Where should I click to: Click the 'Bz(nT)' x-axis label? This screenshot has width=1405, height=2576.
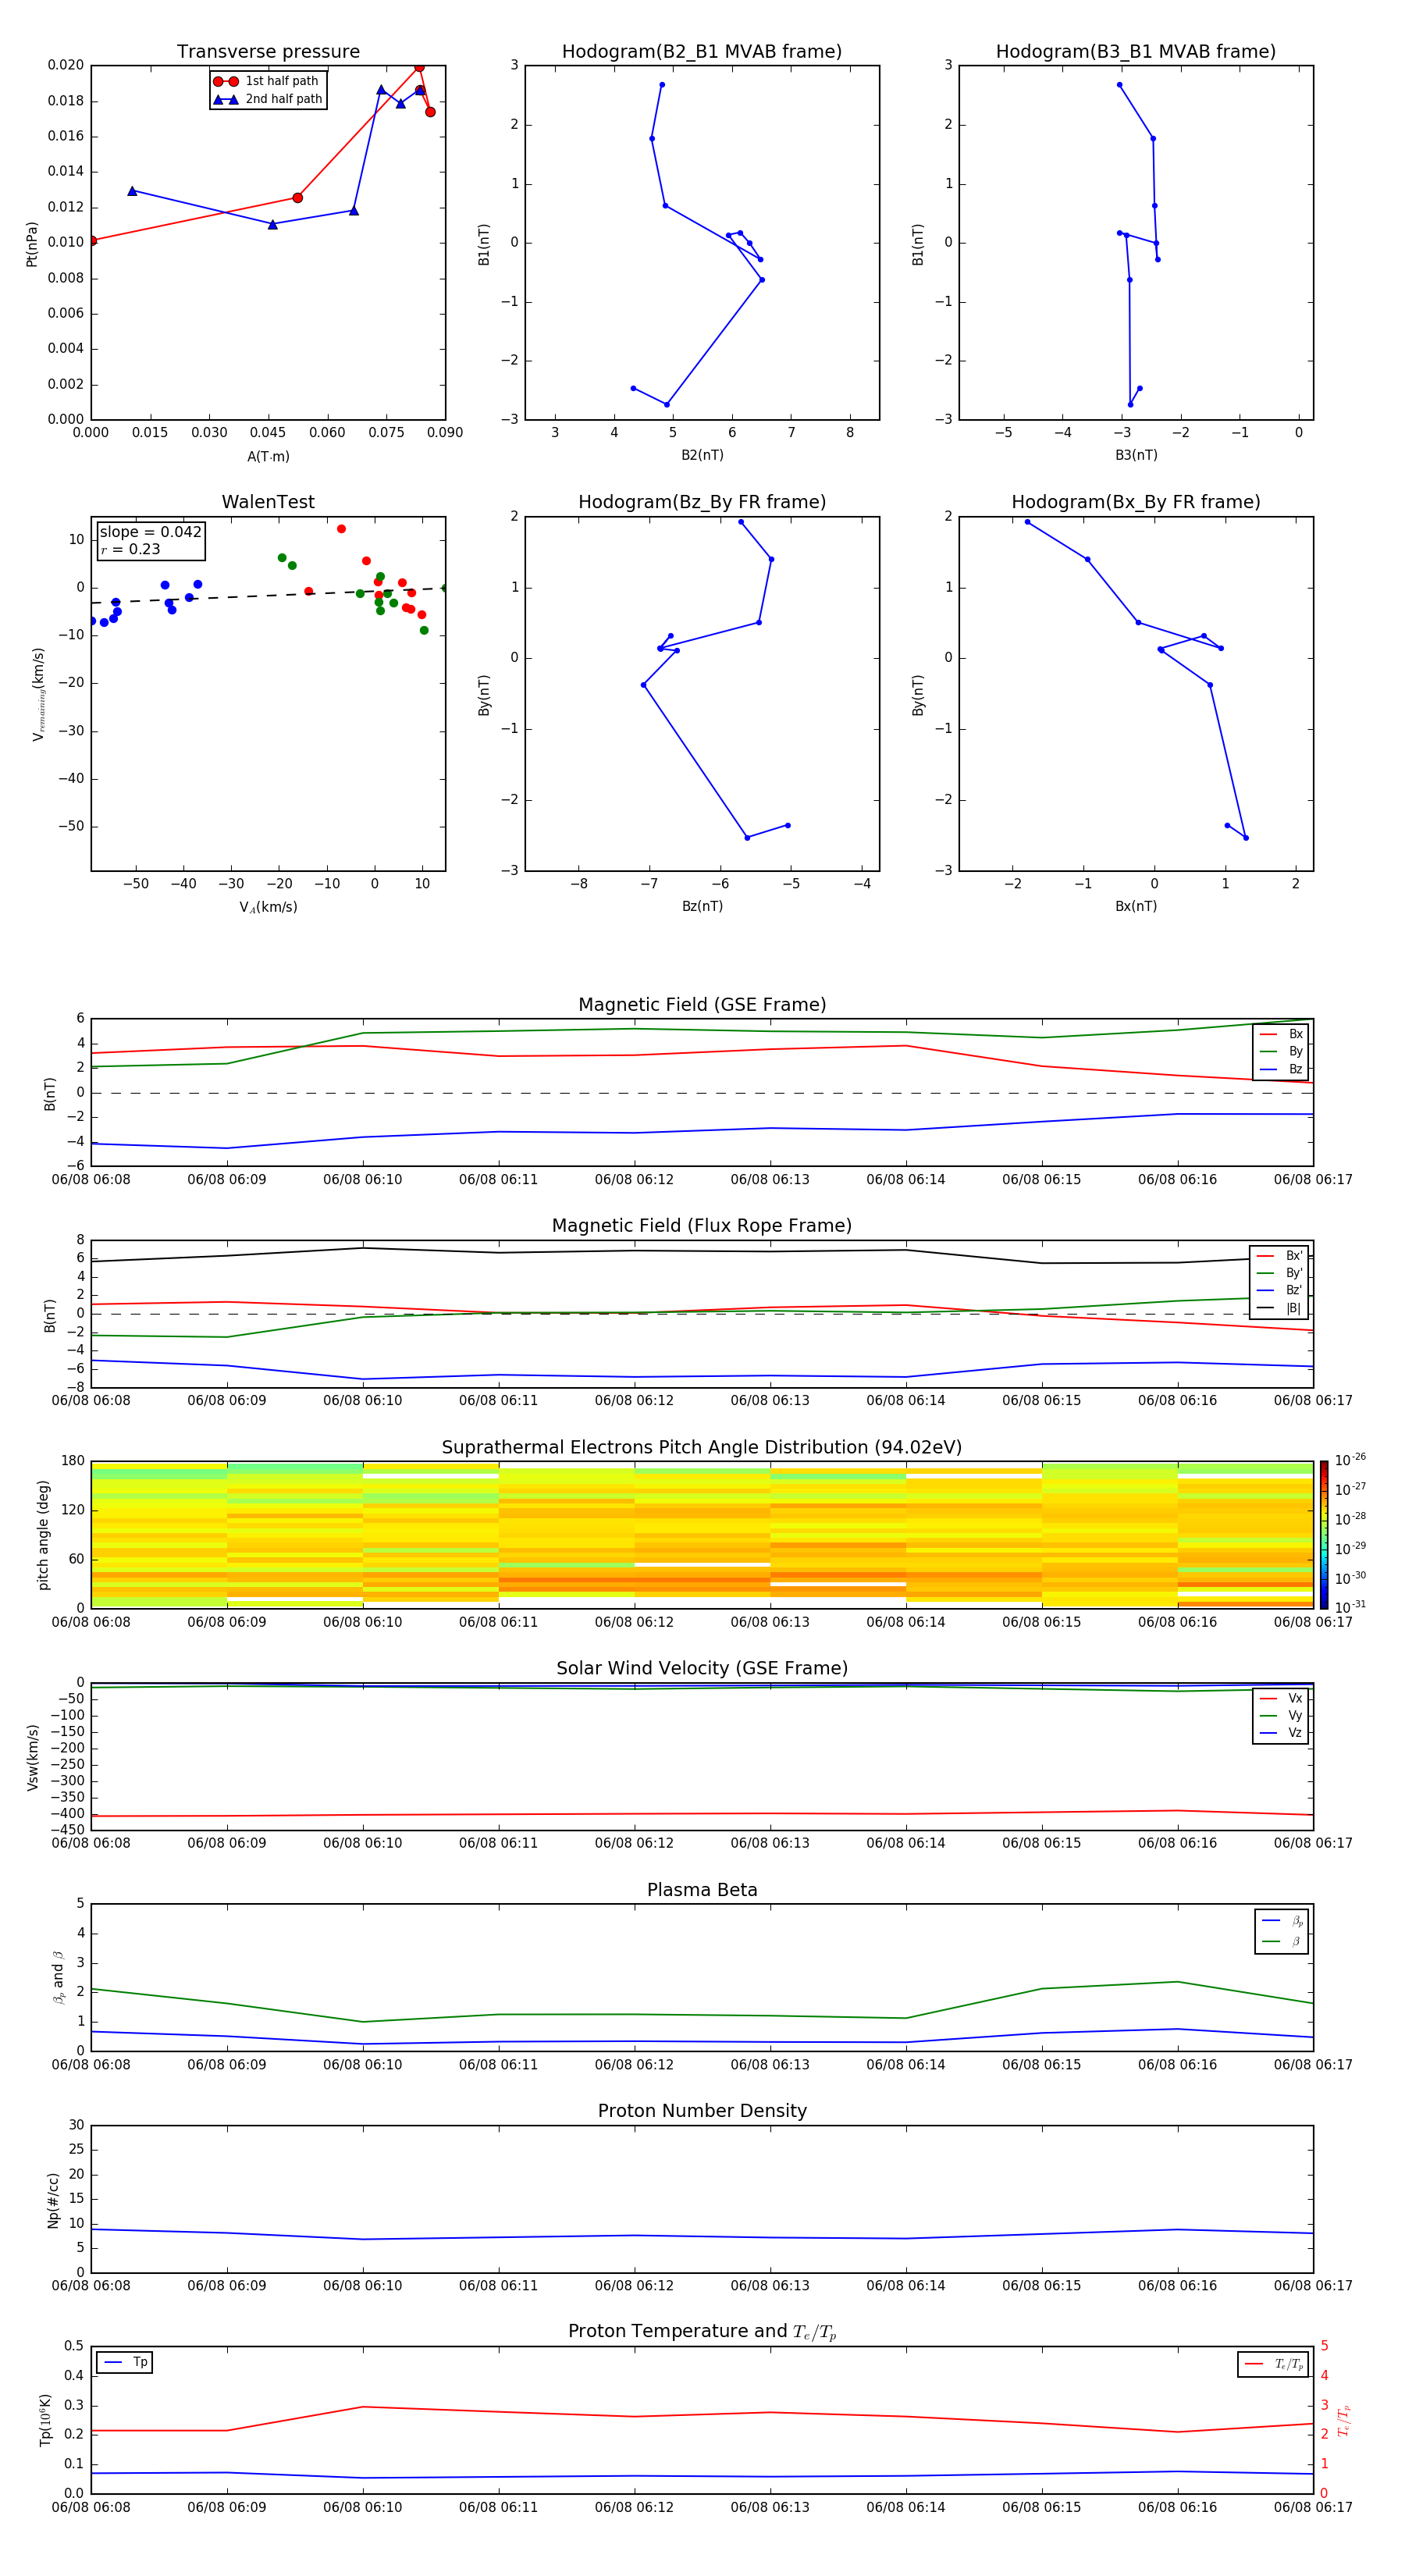coord(702,906)
